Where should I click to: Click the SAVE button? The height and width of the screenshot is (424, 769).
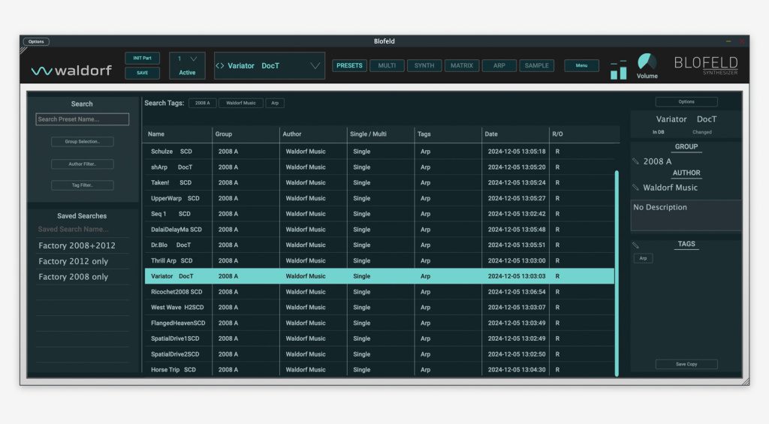pos(142,73)
